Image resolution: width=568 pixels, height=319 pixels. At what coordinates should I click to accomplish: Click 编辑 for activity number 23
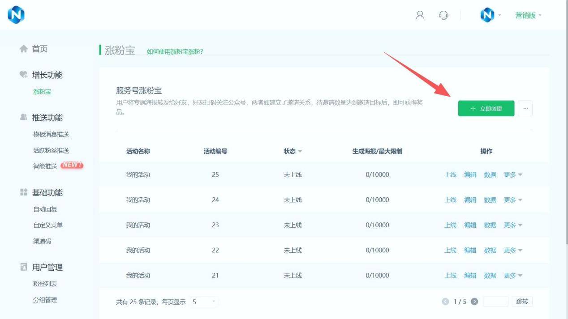pos(470,225)
